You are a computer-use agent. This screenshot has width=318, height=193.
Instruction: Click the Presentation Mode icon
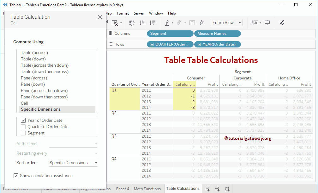[x=267, y=23]
